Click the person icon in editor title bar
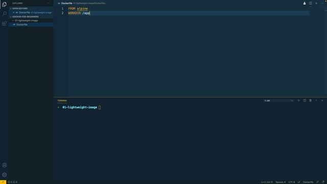 [305, 3]
